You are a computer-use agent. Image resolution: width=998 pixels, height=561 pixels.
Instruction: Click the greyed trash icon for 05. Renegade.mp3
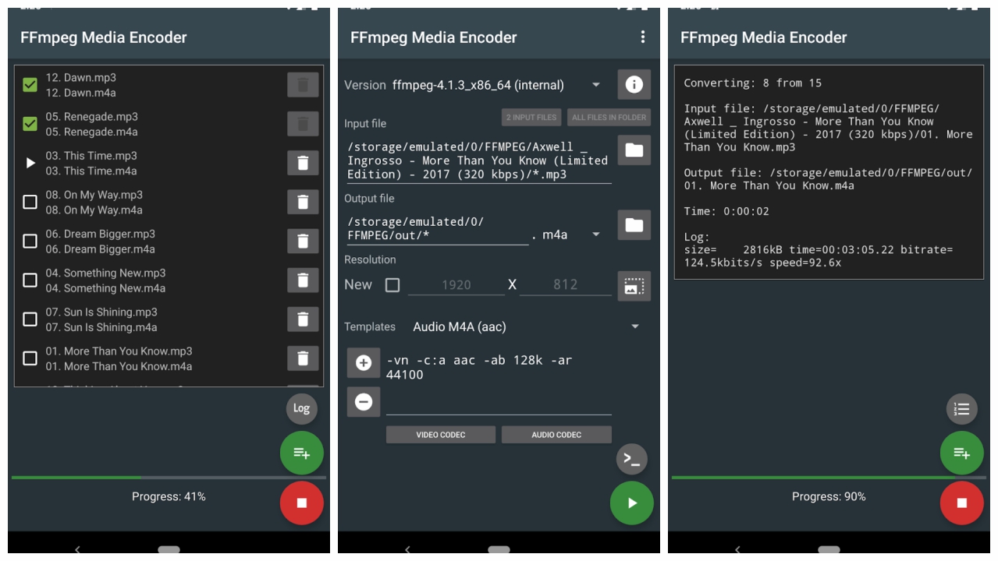(303, 124)
